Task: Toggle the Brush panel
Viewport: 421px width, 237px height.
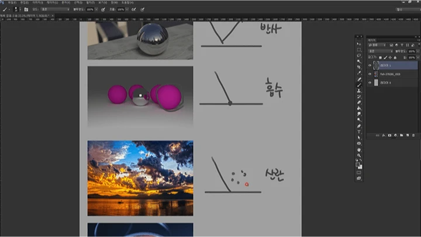Action: [26, 9]
